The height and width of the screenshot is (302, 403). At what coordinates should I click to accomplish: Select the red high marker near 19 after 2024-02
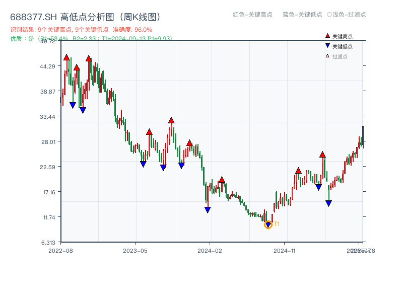[222, 180]
